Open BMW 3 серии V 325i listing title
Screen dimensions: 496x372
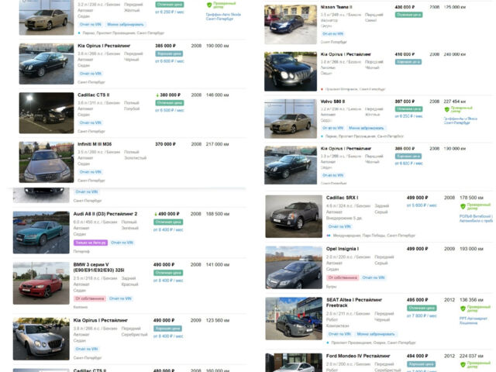(x=98, y=267)
